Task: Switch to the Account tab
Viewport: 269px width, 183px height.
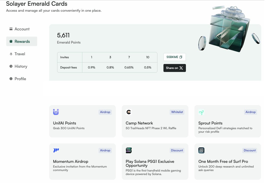Action: [22, 29]
